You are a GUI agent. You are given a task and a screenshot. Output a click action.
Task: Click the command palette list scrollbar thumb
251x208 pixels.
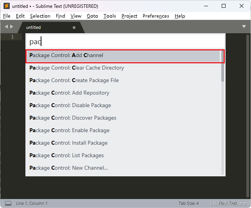[222, 66]
